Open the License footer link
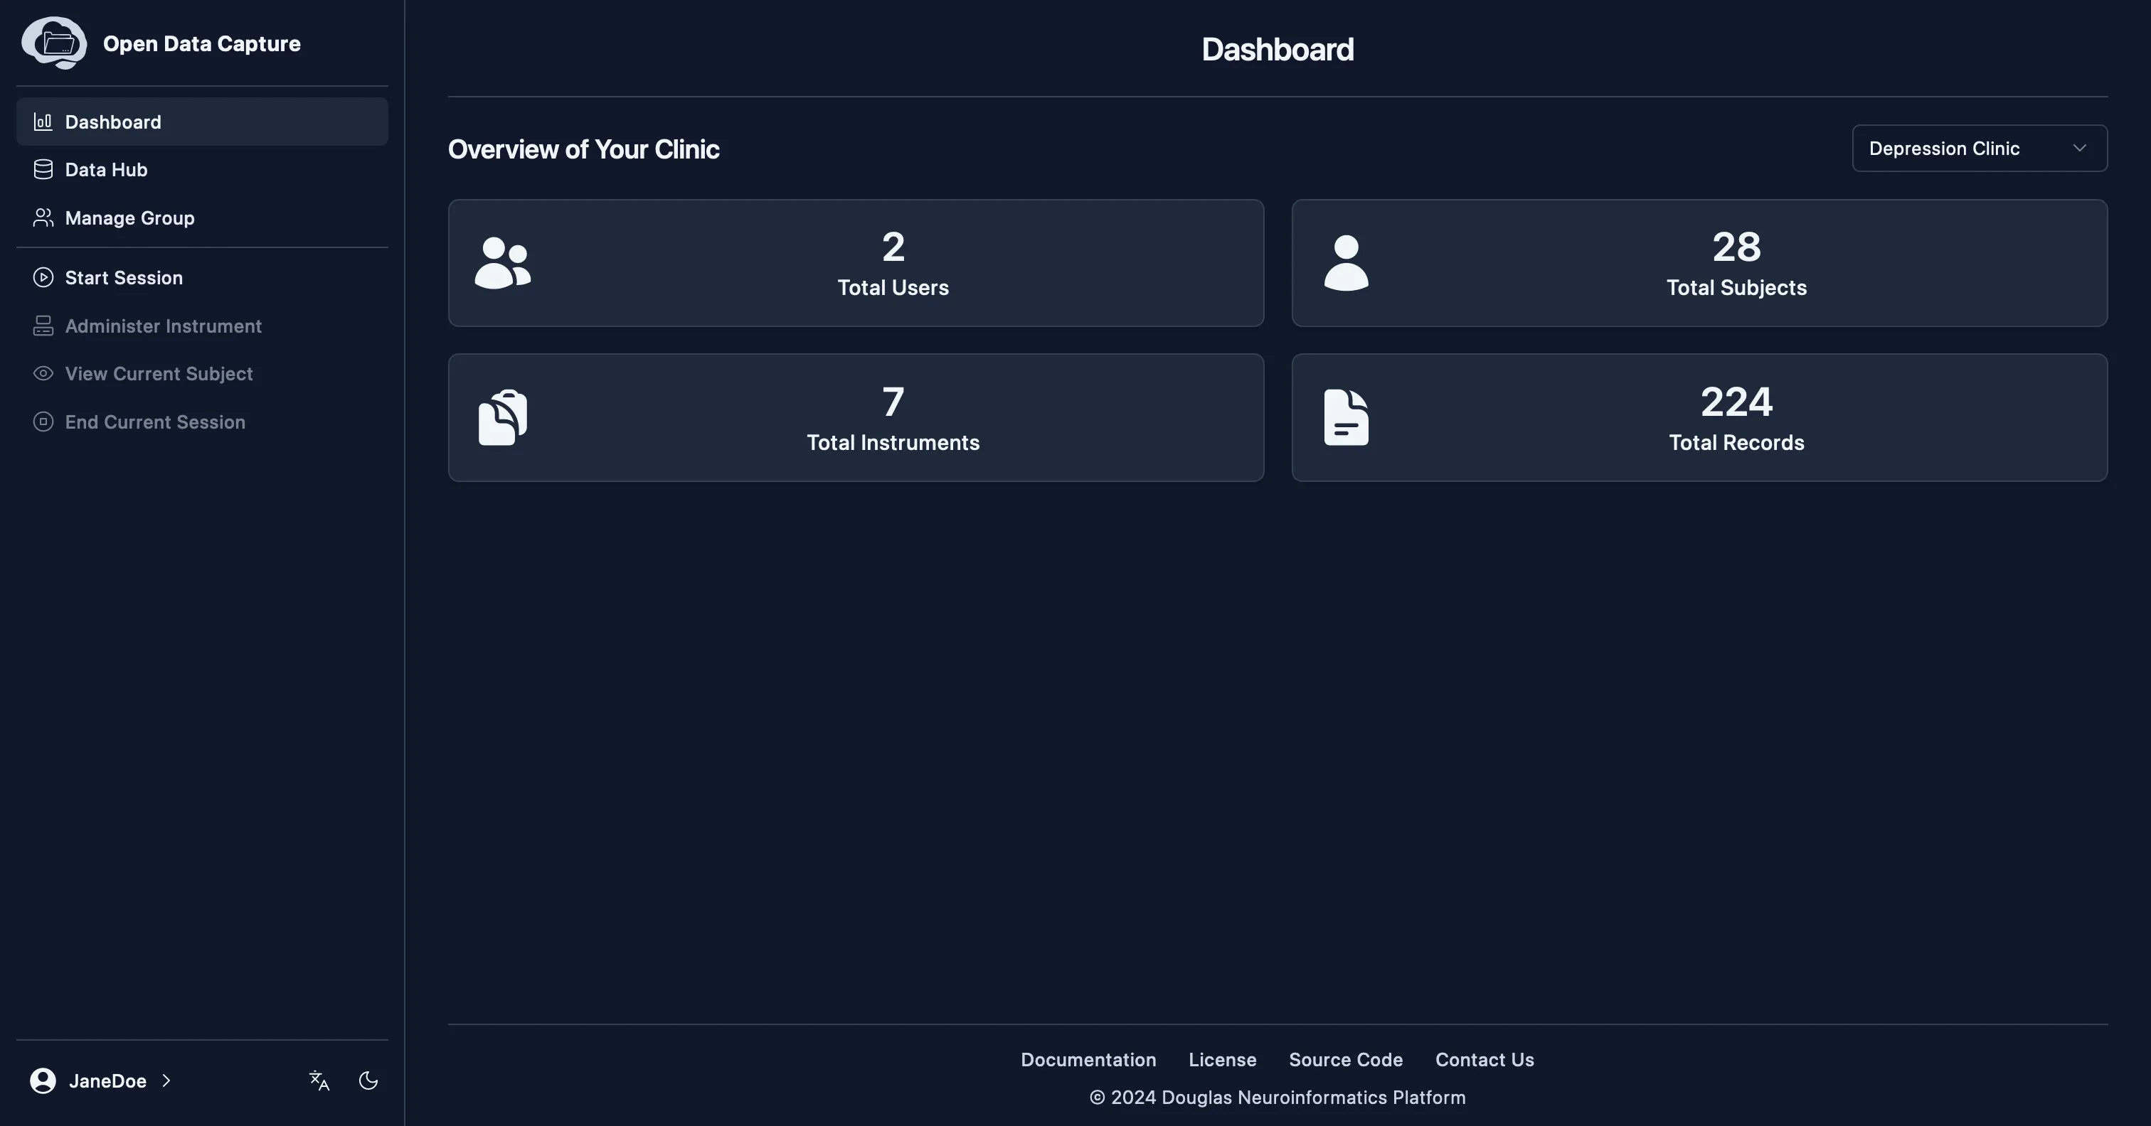Screen dimensions: 2151x1126 [1223, 1059]
